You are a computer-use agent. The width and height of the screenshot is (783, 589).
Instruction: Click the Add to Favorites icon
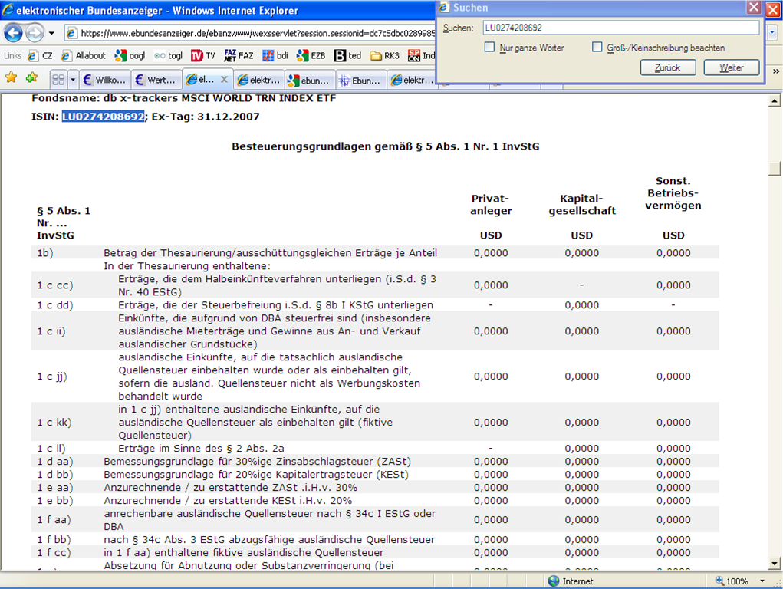tap(31, 78)
